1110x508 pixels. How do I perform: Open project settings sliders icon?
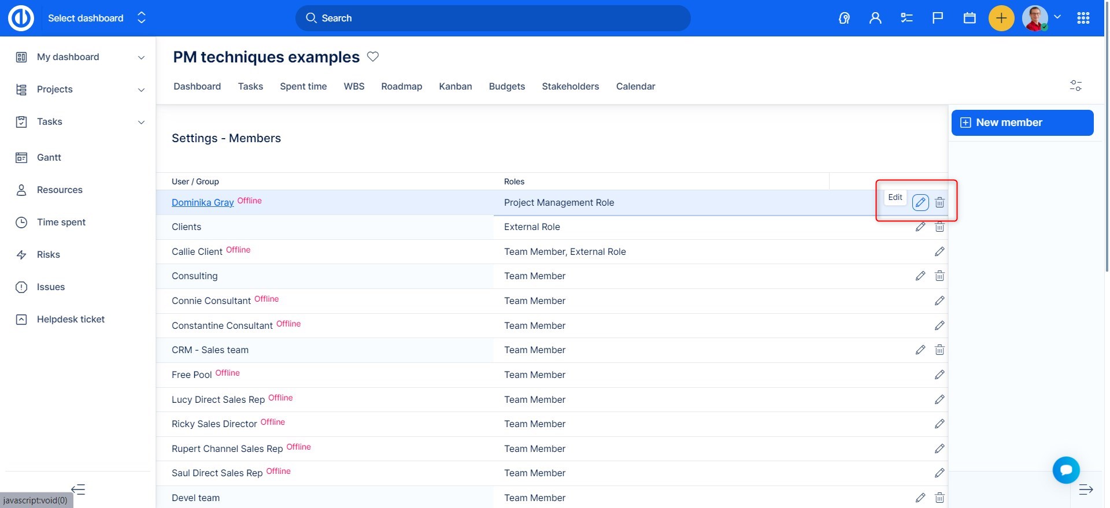click(x=1075, y=86)
